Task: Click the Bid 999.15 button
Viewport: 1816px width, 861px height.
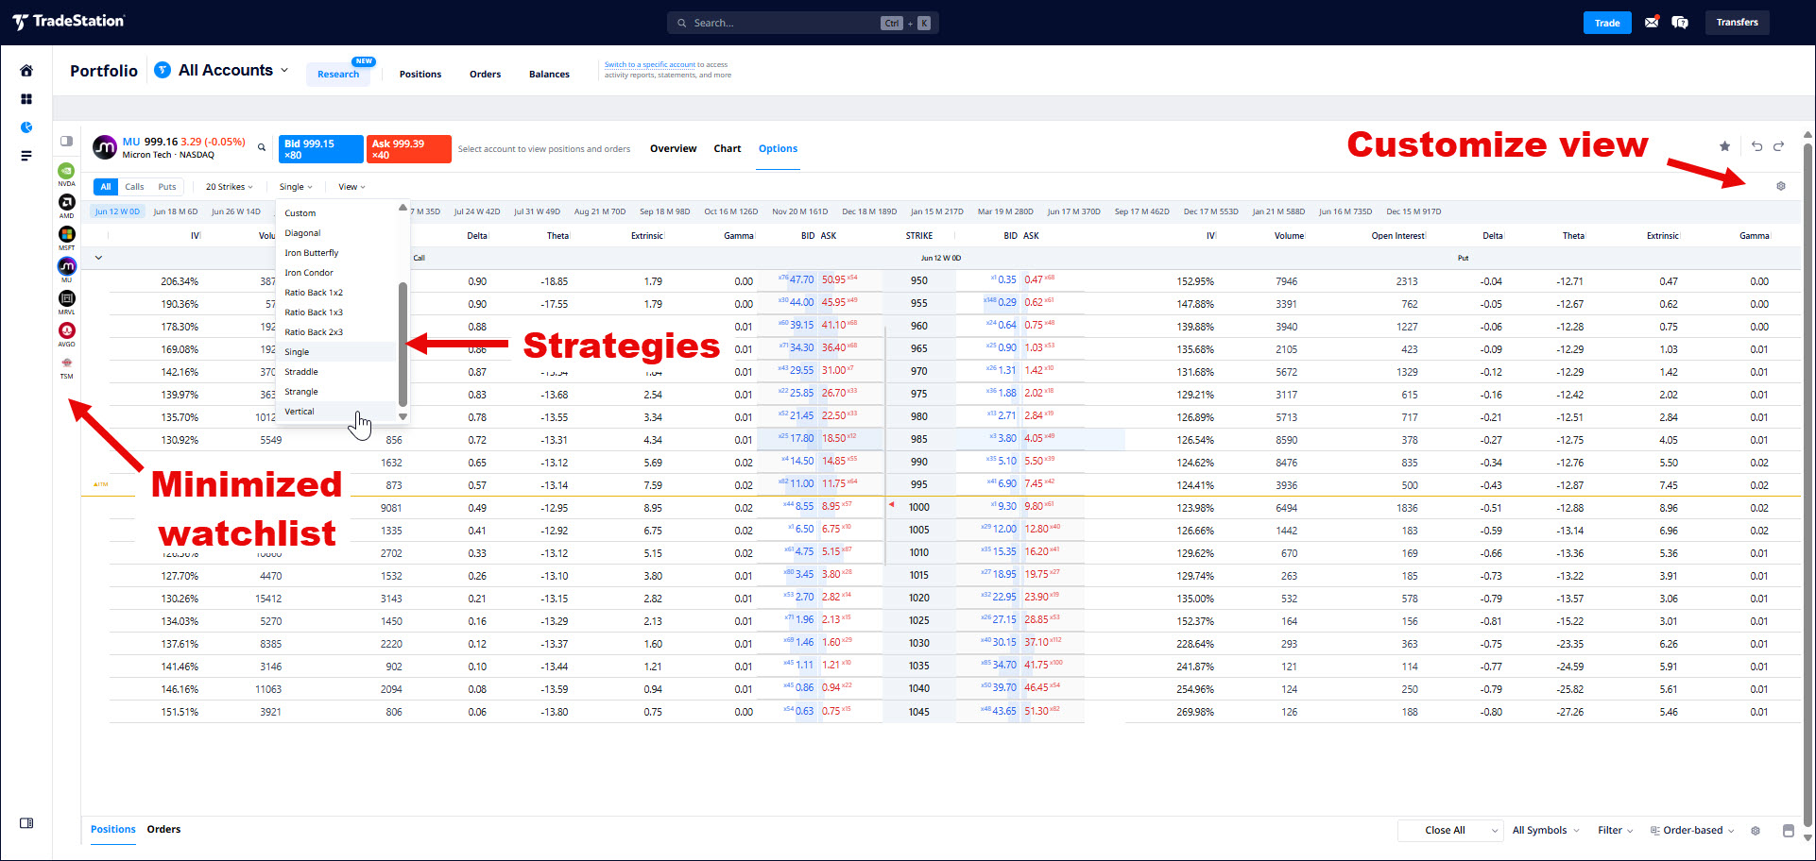Action: click(x=321, y=149)
